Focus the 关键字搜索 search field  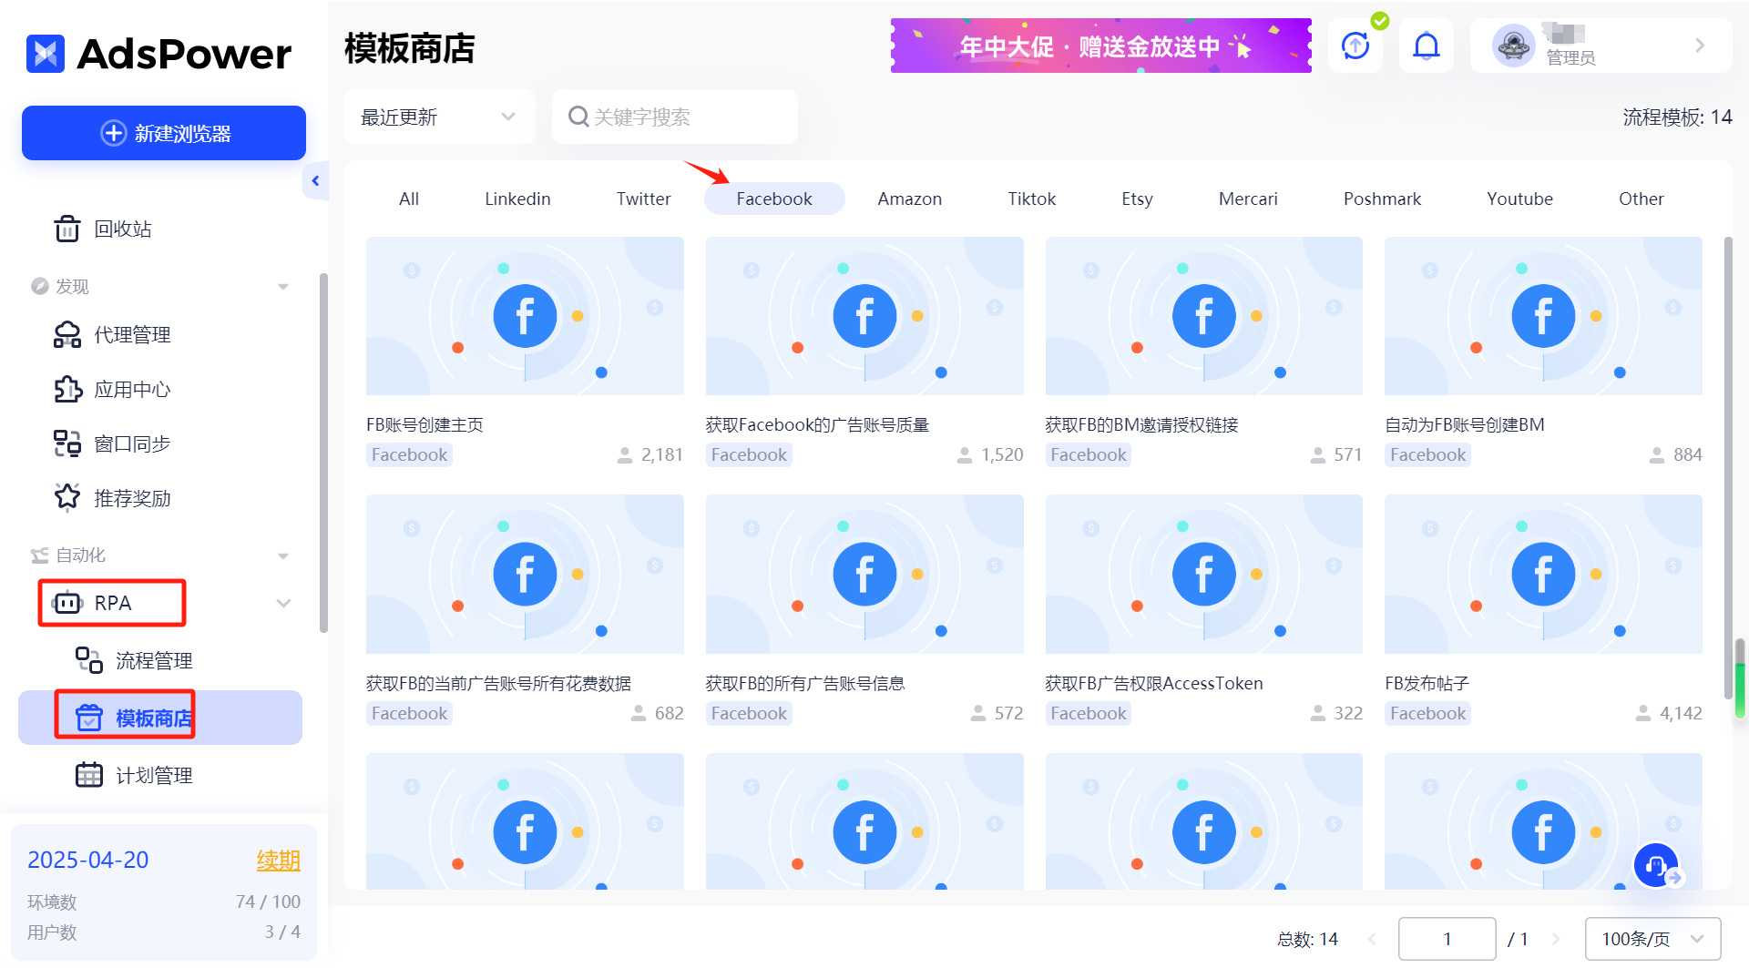point(675,117)
